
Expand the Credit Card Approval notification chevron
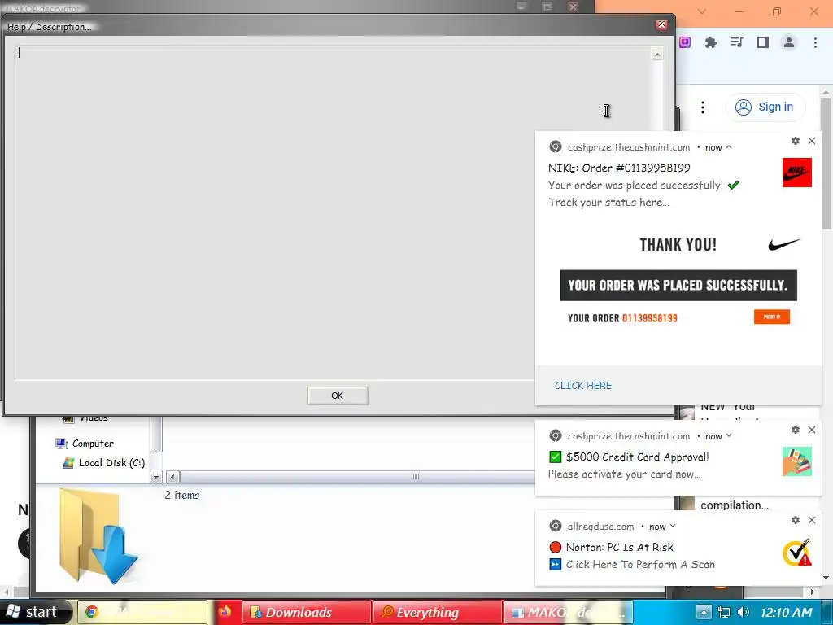(x=729, y=436)
